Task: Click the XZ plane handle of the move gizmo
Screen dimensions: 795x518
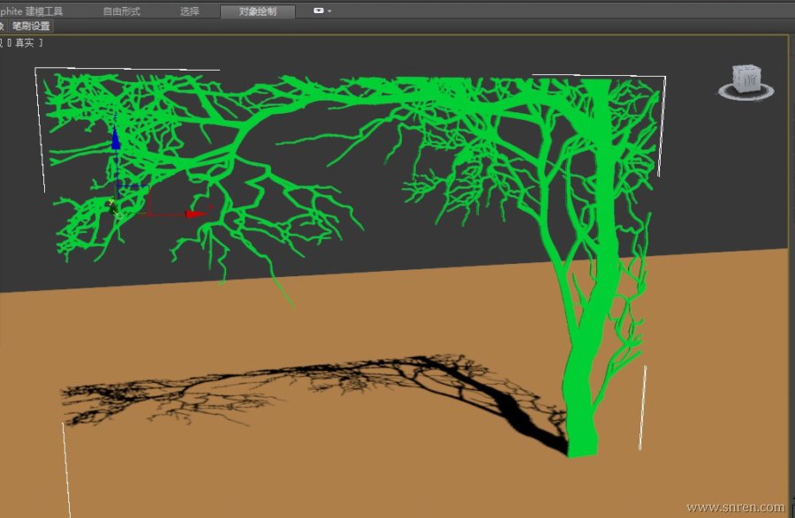Action: coord(132,199)
